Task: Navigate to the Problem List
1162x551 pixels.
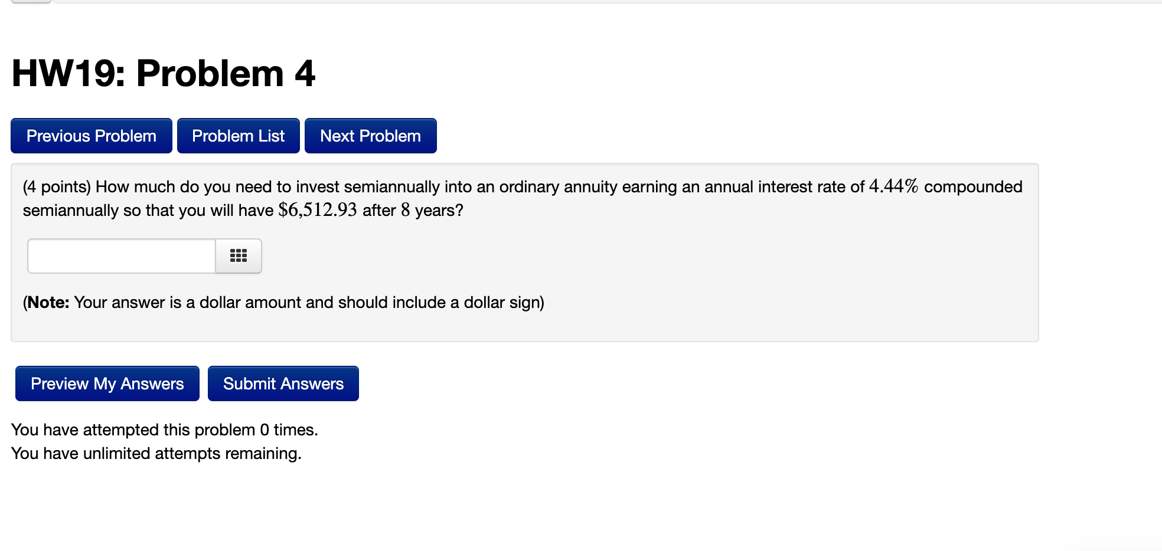Action: (238, 136)
